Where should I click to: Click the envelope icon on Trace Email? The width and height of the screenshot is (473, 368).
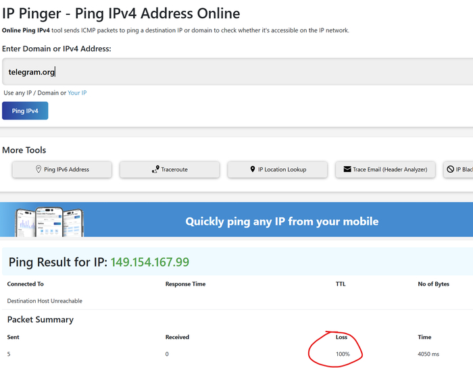point(347,169)
